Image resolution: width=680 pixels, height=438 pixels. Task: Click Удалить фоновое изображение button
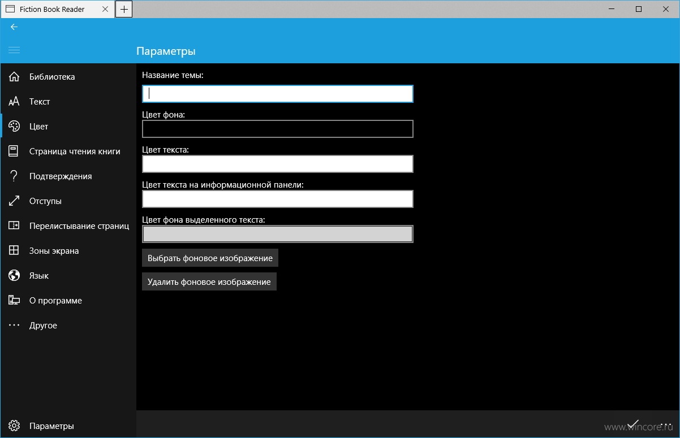tap(209, 282)
